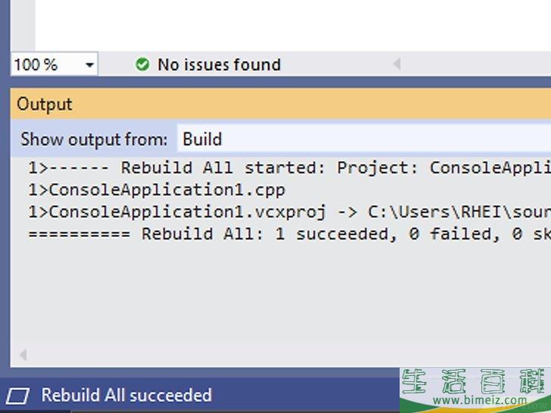Click the editor horizontal scroll left arrow
The height and width of the screenshot is (413, 551).
[397, 64]
